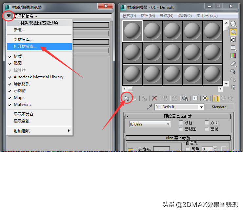
Task: Toggle Autodesk Material Library entry
Action: tap(39, 77)
